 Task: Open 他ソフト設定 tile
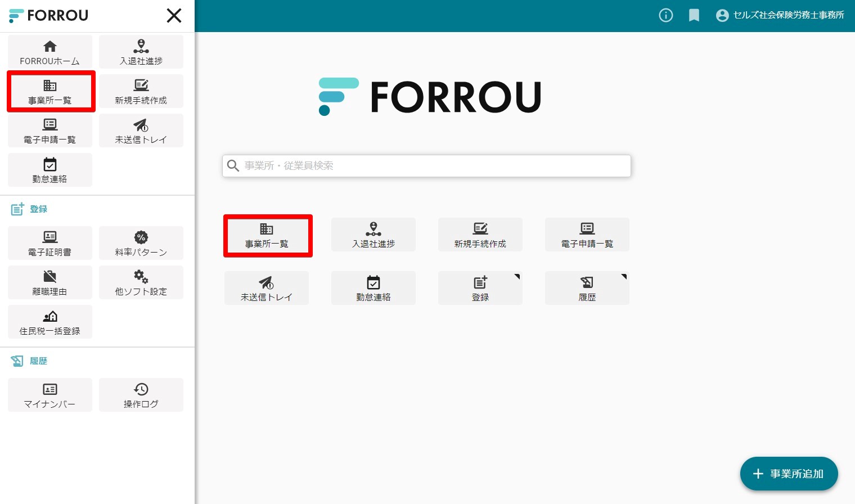point(141,282)
